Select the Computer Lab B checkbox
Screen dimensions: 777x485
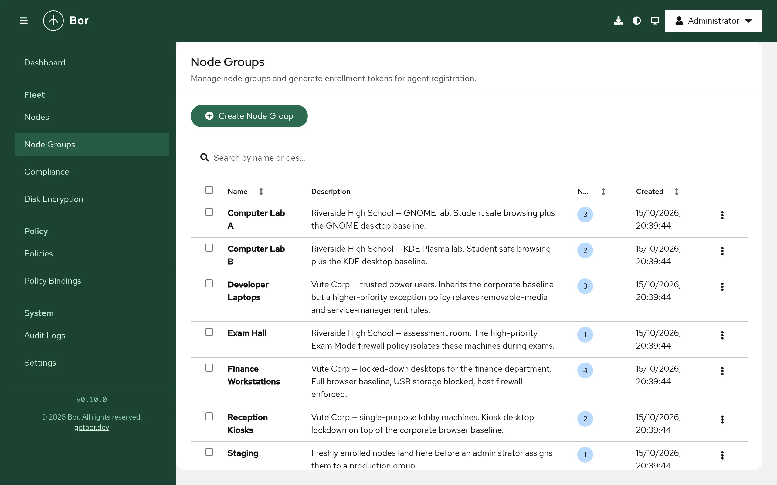(209, 248)
